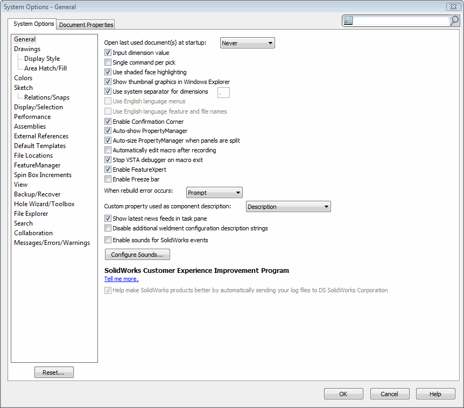Uncheck Enable FeatureXpert
This screenshot has height=408, width=464.
[108, 170]
